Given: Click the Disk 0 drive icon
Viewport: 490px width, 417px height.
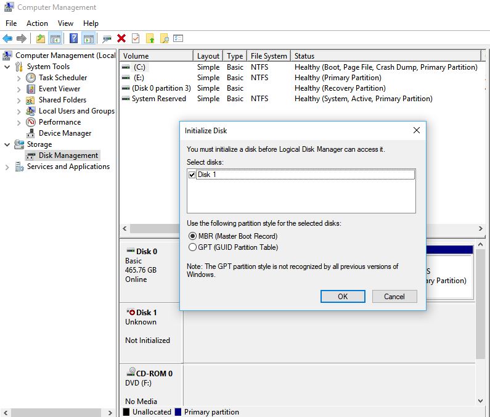Looking at the screenshot, I should coord(130,250).
